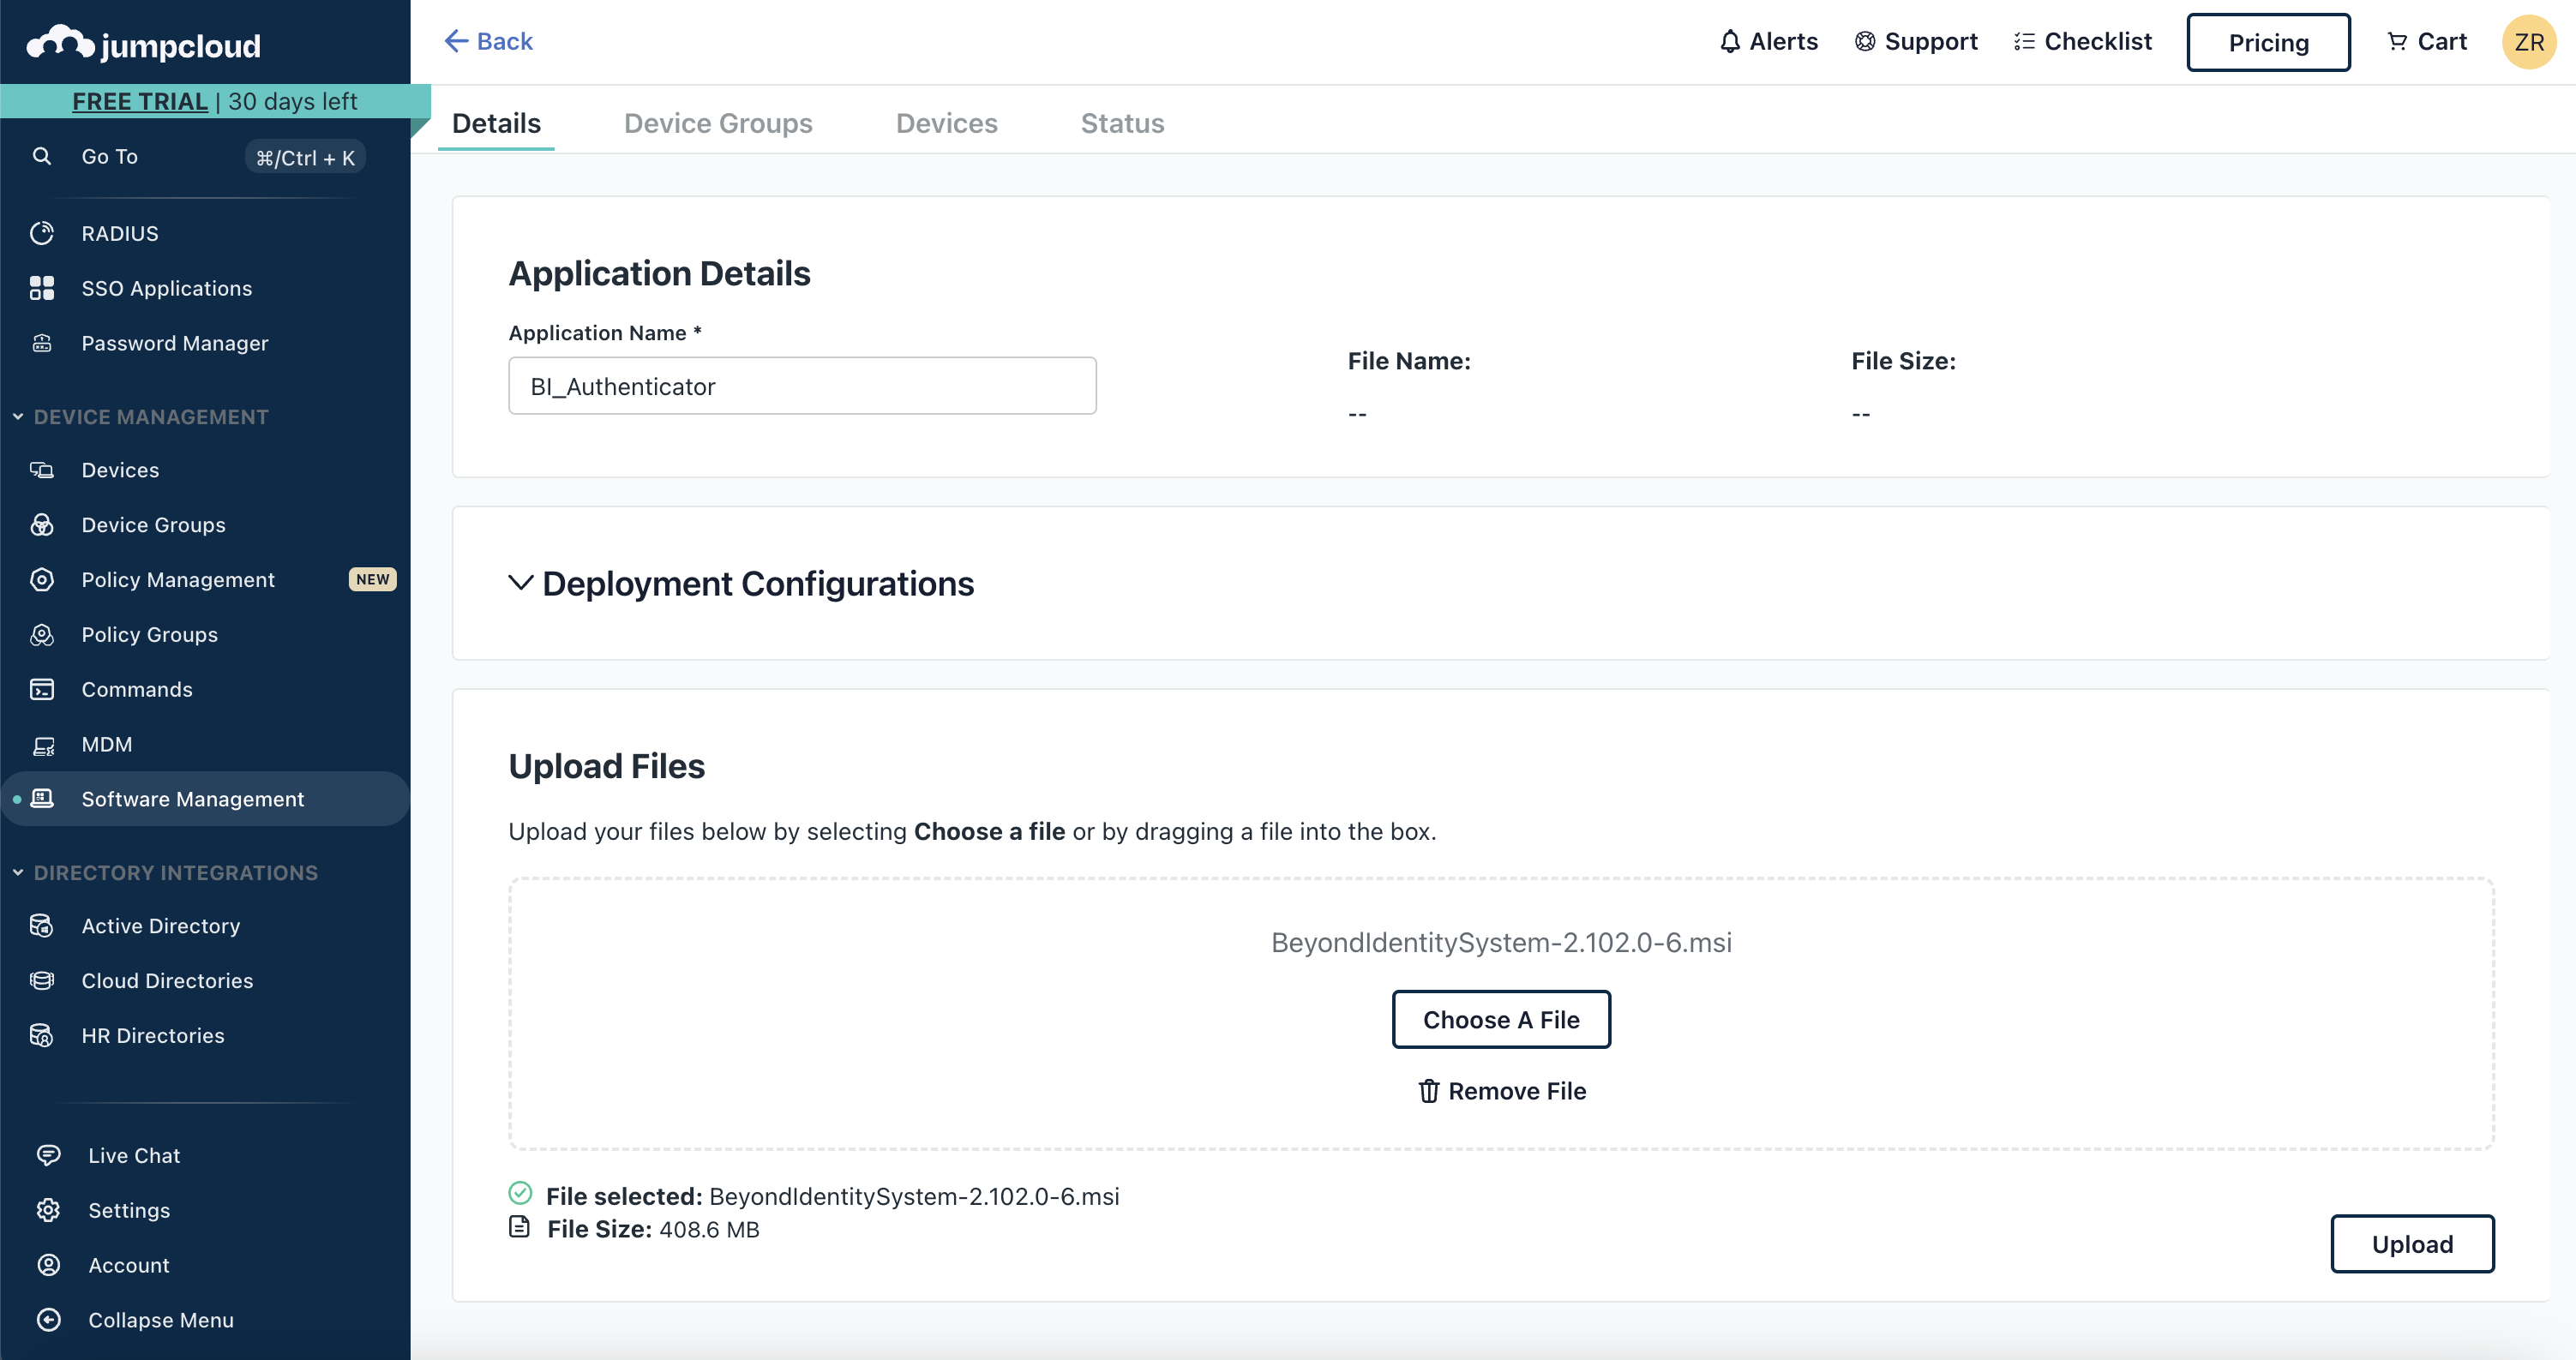This screenshot has width=2576, height=1360.
Task: Click the Cloud Directories icon
Action: point(42,981)
